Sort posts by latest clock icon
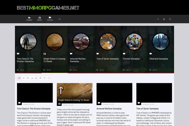Screen dimensions: 189x126 tap(19, 78)
